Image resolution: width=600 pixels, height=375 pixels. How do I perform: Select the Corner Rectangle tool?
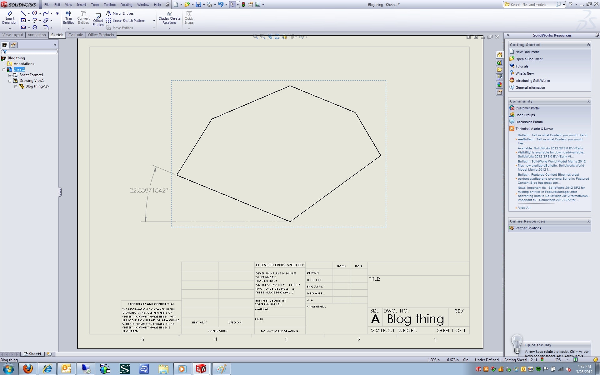point(23,20)
